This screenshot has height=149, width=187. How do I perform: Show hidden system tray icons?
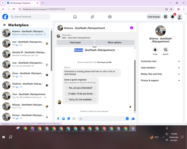tap(163, 137)
